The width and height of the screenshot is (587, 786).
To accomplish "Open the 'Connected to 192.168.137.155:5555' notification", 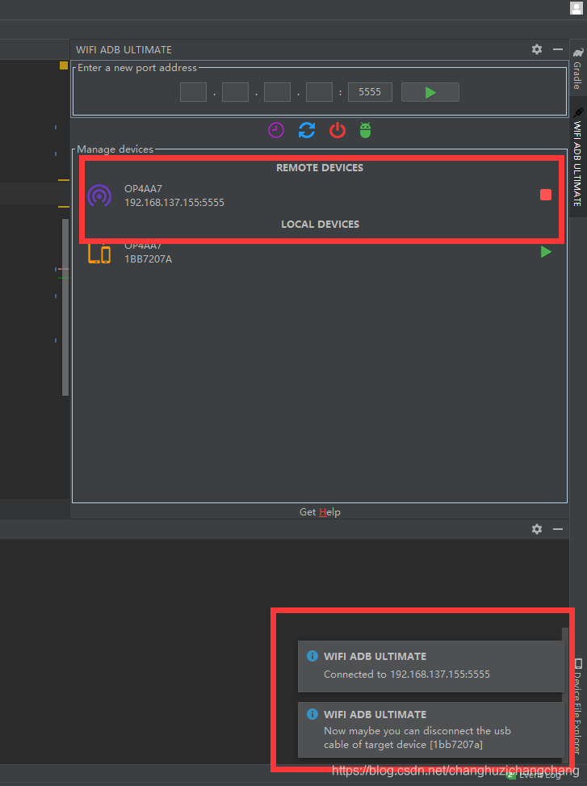I will (x=430, y=666).
